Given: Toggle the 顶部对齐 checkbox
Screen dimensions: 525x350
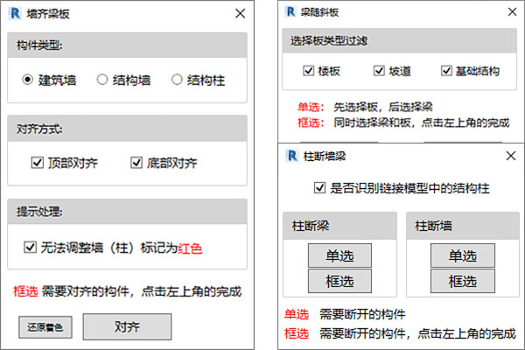Looking at the screenshot, I should click(37, 162).
